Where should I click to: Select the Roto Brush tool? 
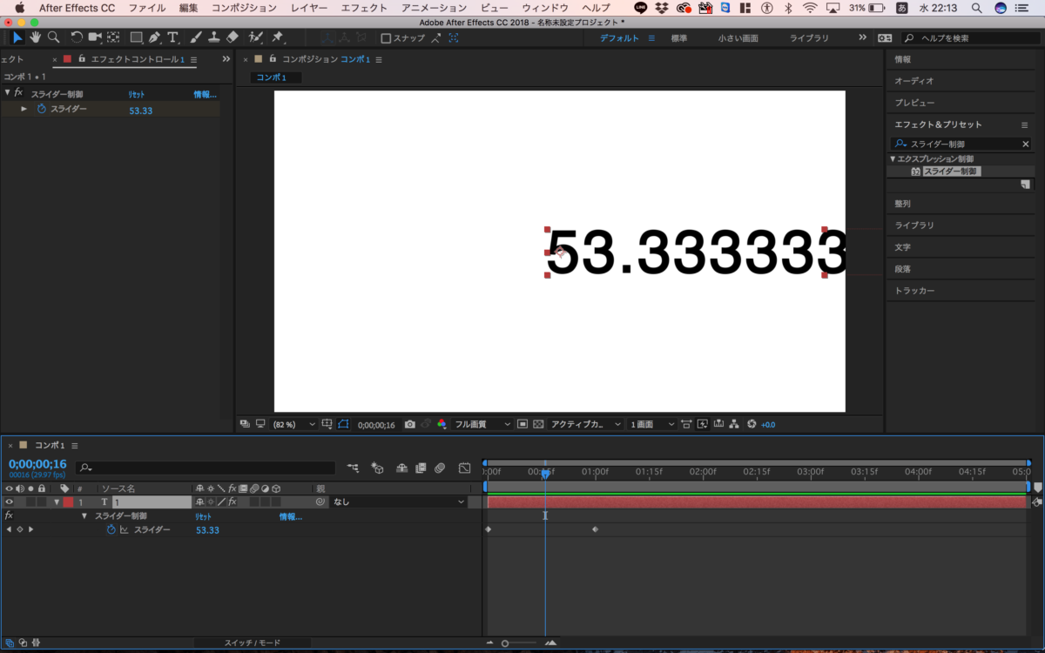click(256, 37)
